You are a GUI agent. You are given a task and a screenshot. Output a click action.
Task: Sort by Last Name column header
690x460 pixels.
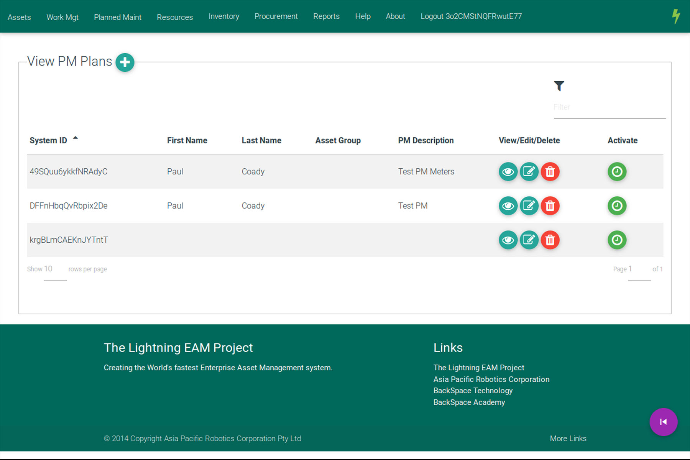coord(261,141)
